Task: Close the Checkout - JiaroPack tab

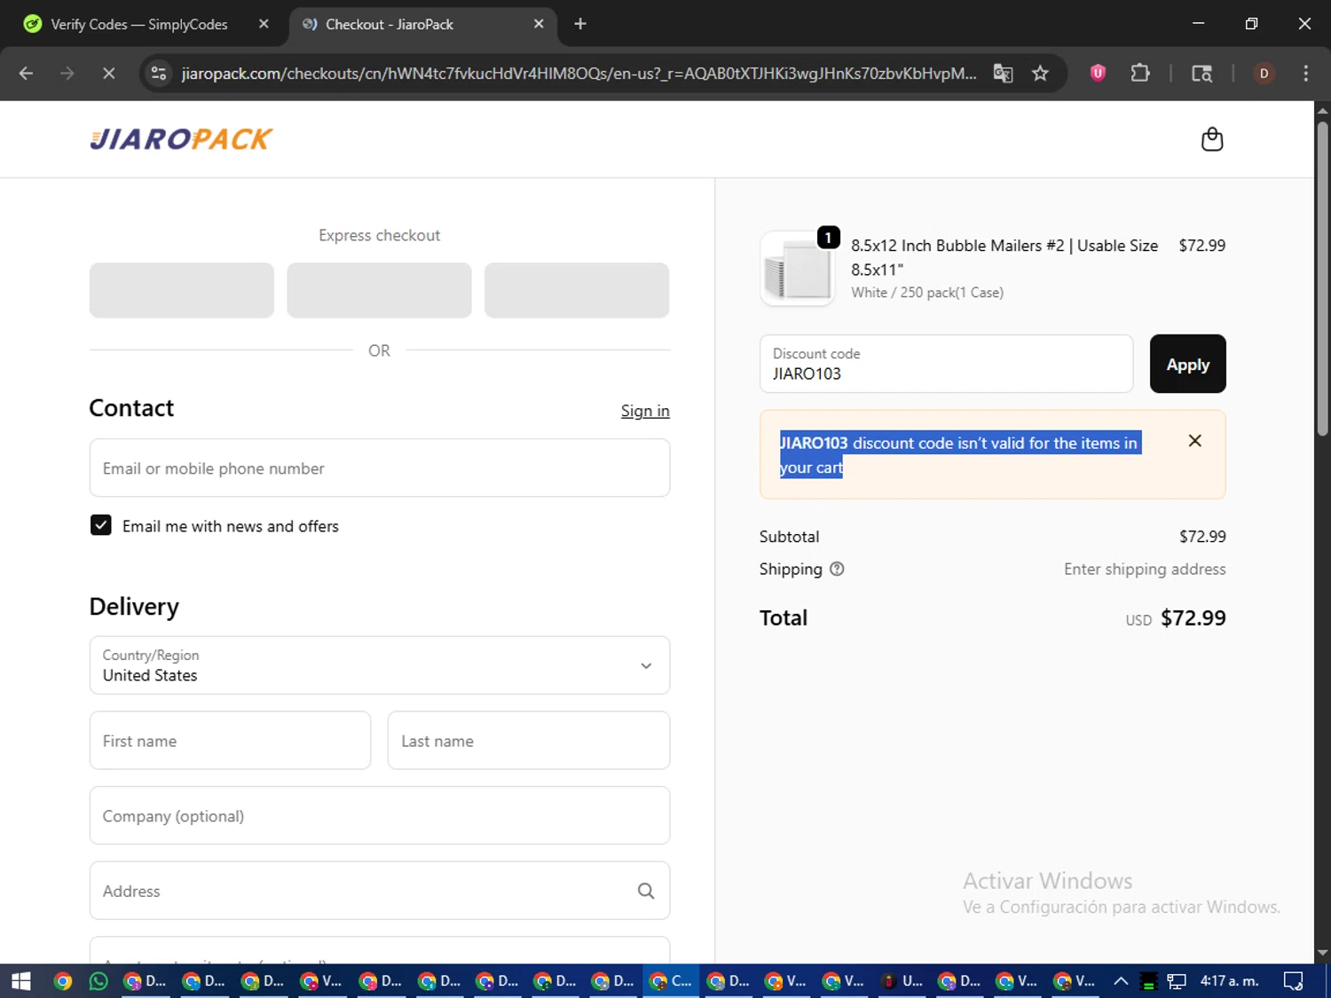Action: 539,24
